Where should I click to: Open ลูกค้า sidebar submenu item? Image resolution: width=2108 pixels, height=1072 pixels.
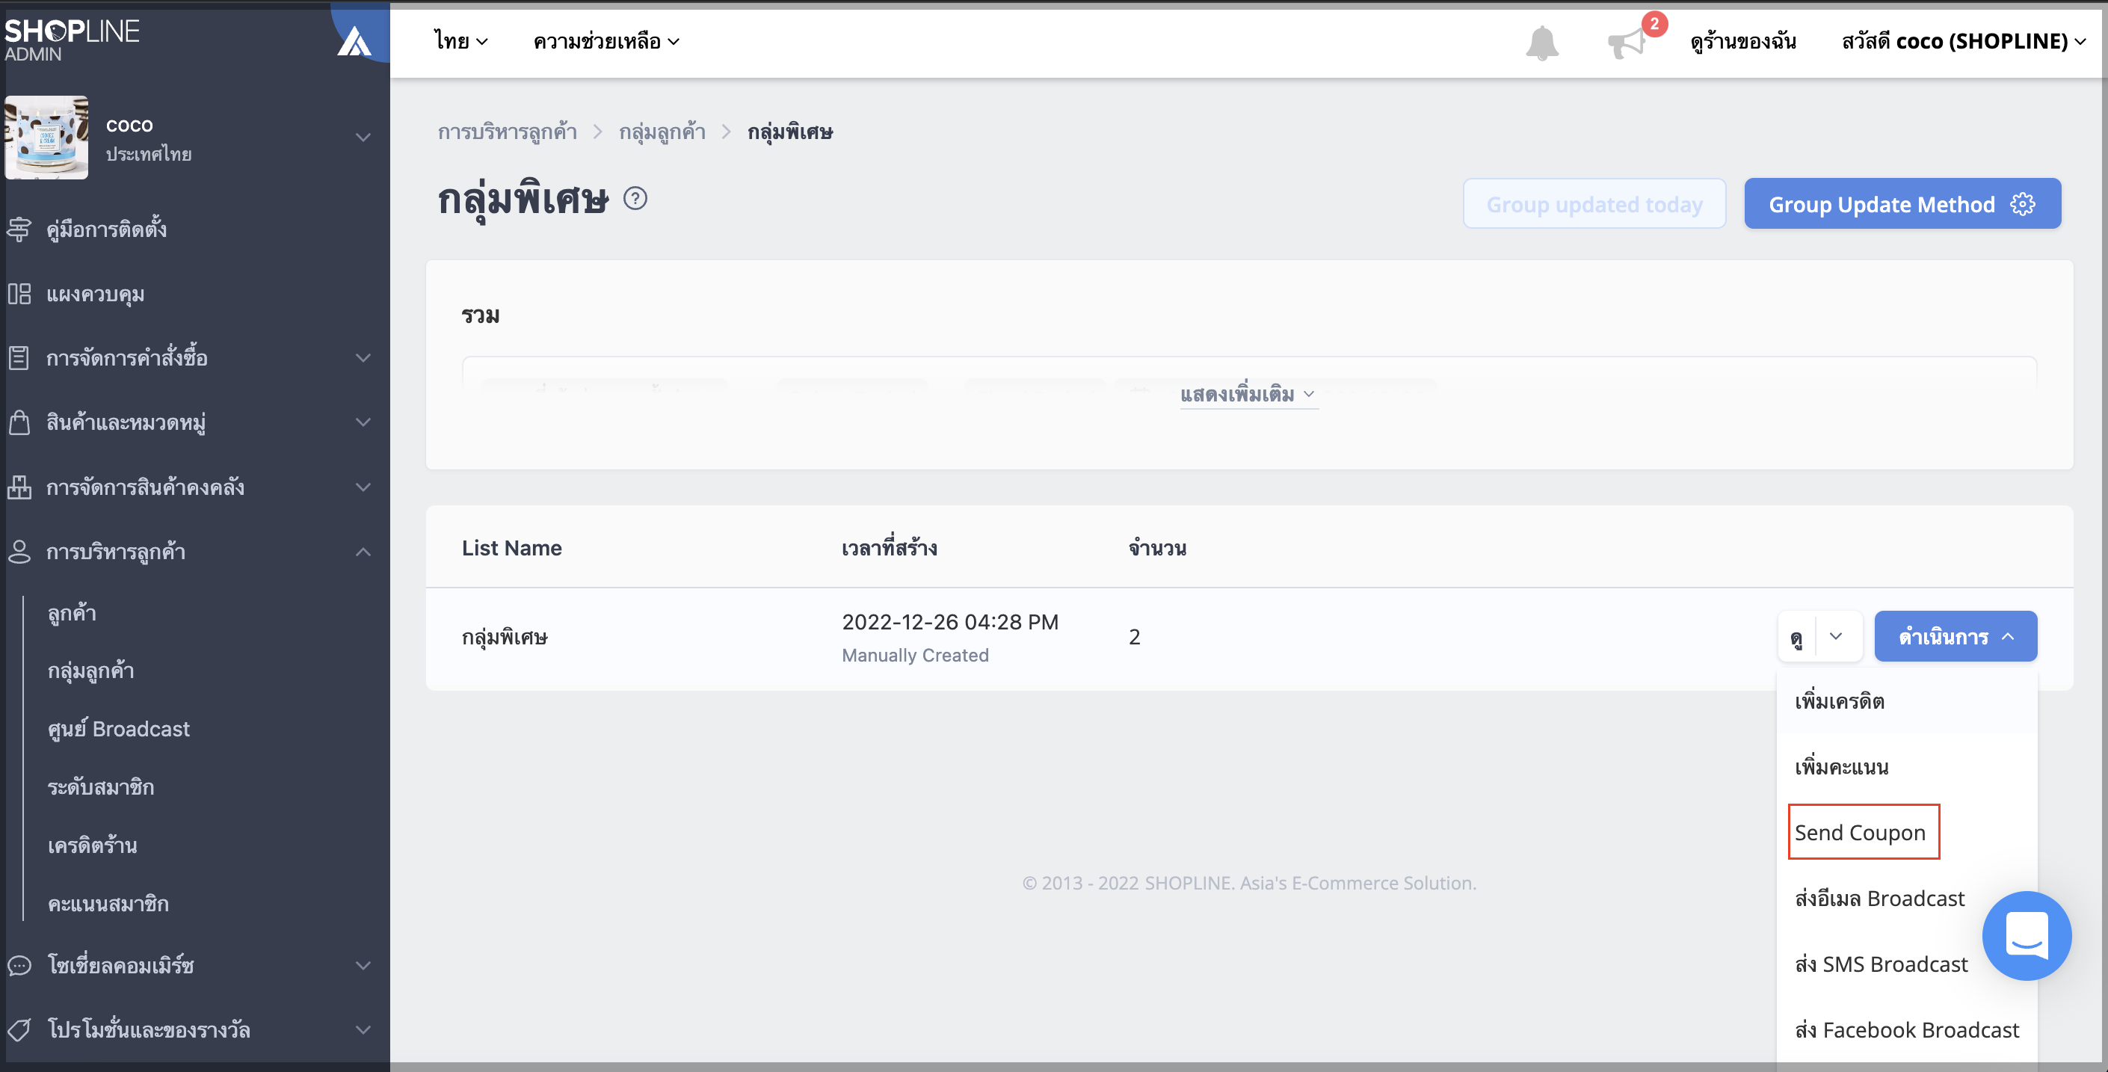pyautogui.click(x=72, y=613)
